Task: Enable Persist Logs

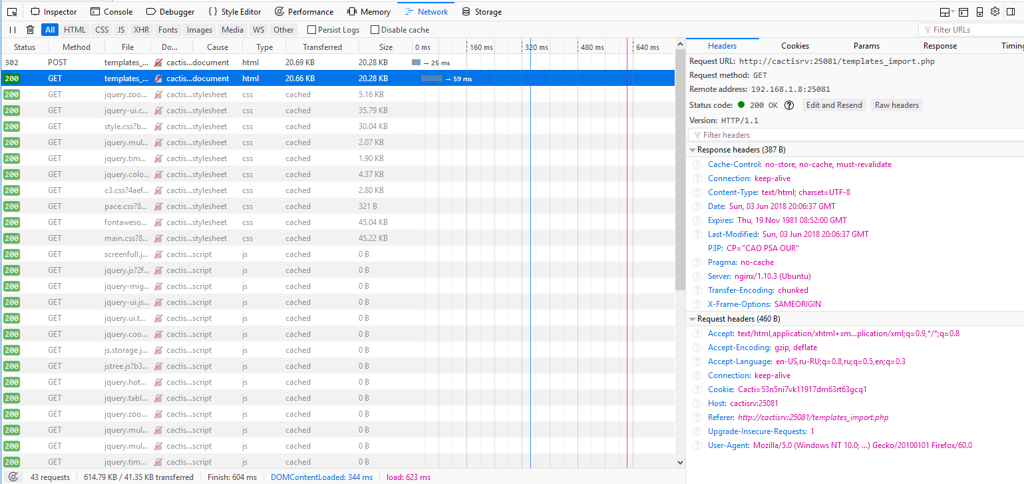Action: click(311, 29)
